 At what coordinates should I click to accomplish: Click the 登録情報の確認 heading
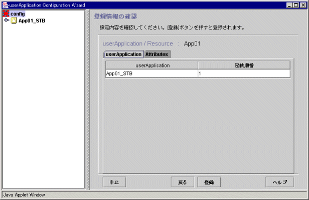[x=115, y=16]
